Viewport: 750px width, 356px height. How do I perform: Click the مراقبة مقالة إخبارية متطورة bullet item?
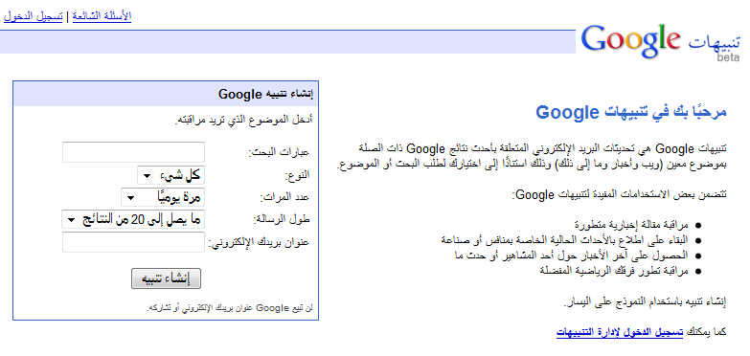coord(631,225)
